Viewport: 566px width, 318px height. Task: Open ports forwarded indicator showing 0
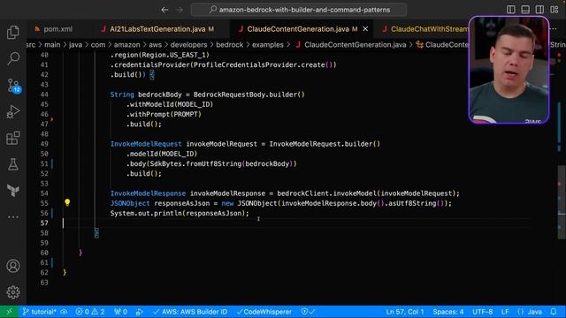(x=120, y=312)
